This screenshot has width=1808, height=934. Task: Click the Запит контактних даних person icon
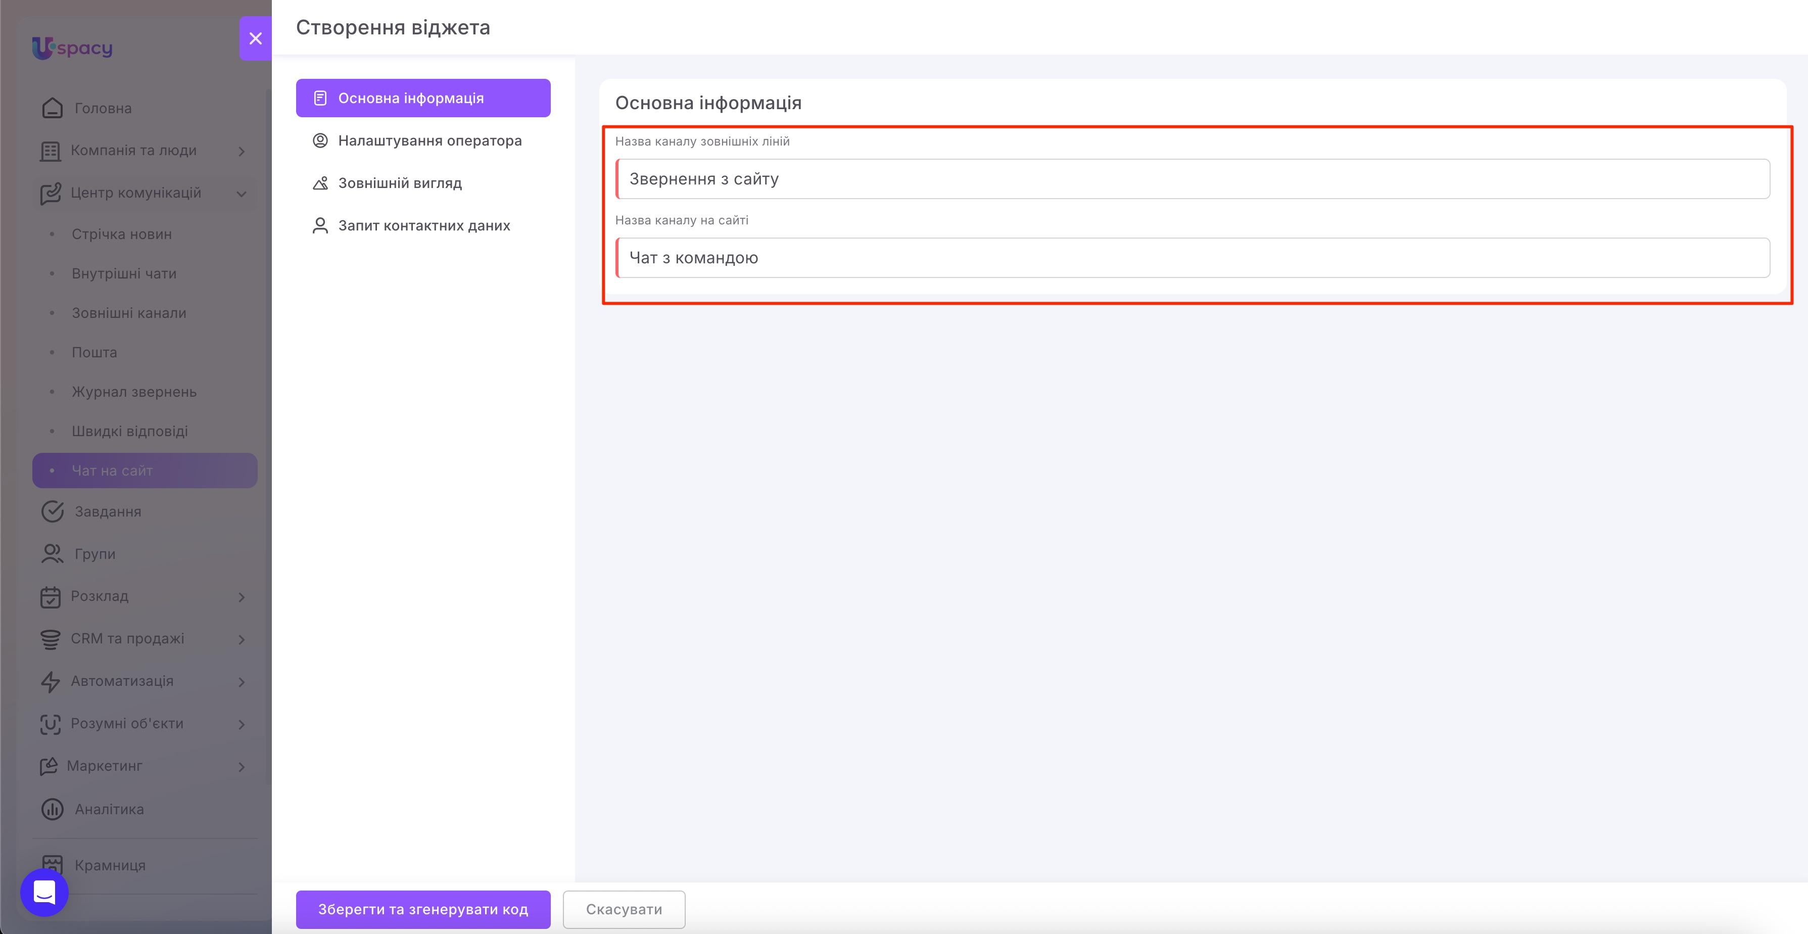click(320, 225)
